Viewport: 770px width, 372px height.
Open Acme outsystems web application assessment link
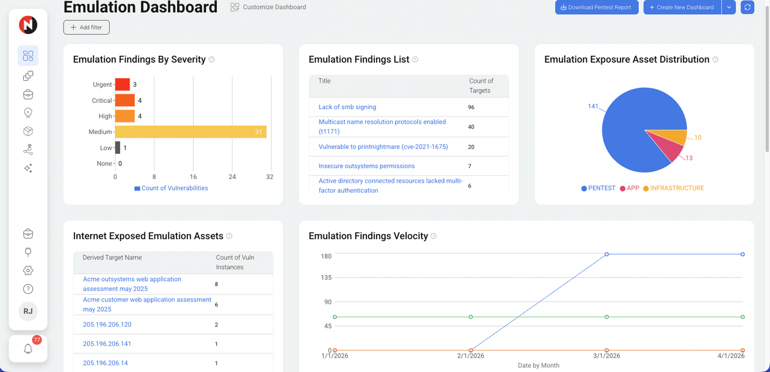point(132,284)
